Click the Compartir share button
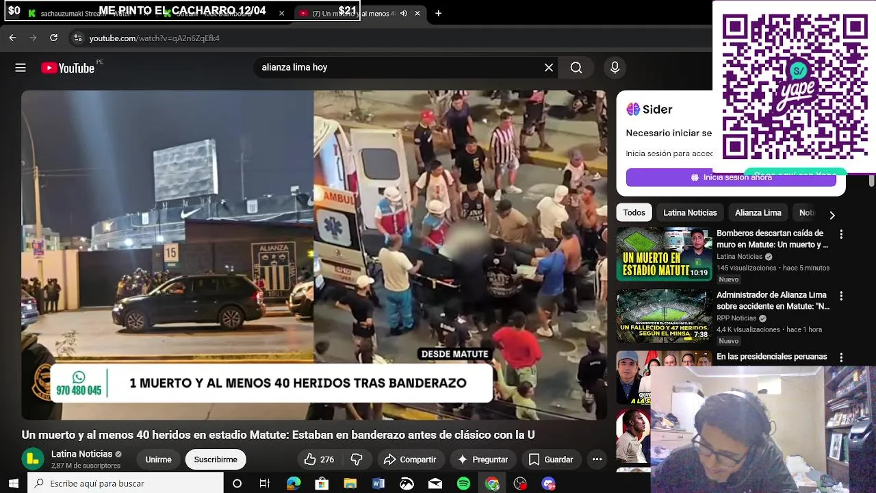The width and height of the screenshot is (876, 493). [x=409, y=459]
